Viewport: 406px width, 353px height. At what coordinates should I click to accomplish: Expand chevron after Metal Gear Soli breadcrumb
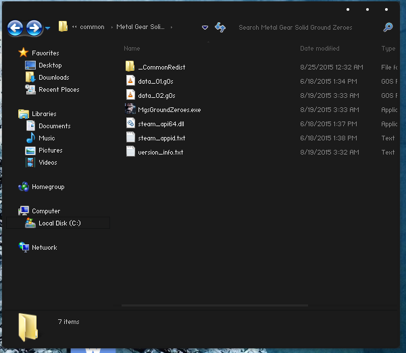coord(172,27)
